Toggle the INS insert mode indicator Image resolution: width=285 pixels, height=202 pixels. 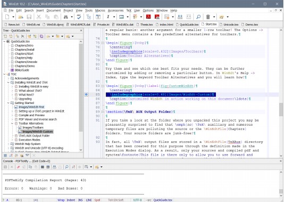pos(80,200)
